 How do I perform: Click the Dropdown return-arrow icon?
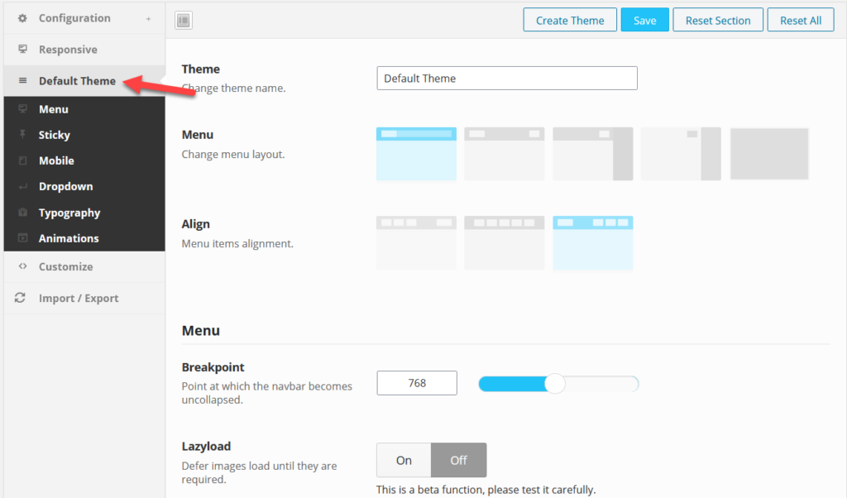(x=22, y=186)
